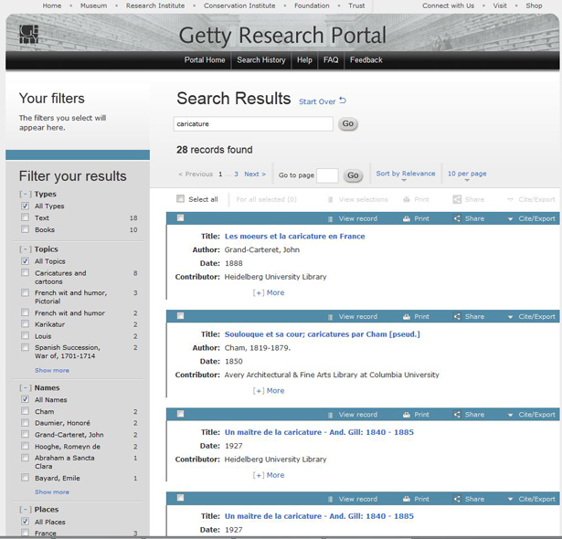Jump to results page 3
Image resolution: width=562 pixels, height=539 pixels.
236,174
